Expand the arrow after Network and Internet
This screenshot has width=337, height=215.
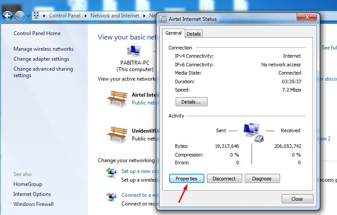(x=144, y=16)
